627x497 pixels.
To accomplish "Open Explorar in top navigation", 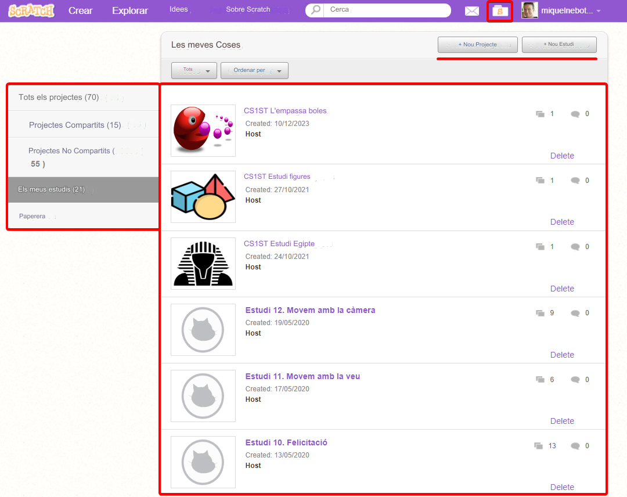I will point(130,11).
